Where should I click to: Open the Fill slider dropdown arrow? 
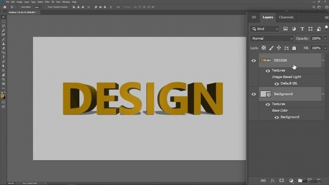[x=325, y=48]
